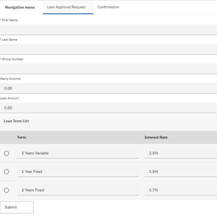217x217 pixels.
Task: Focus the Last Name text box
Action: coord(108,49)
